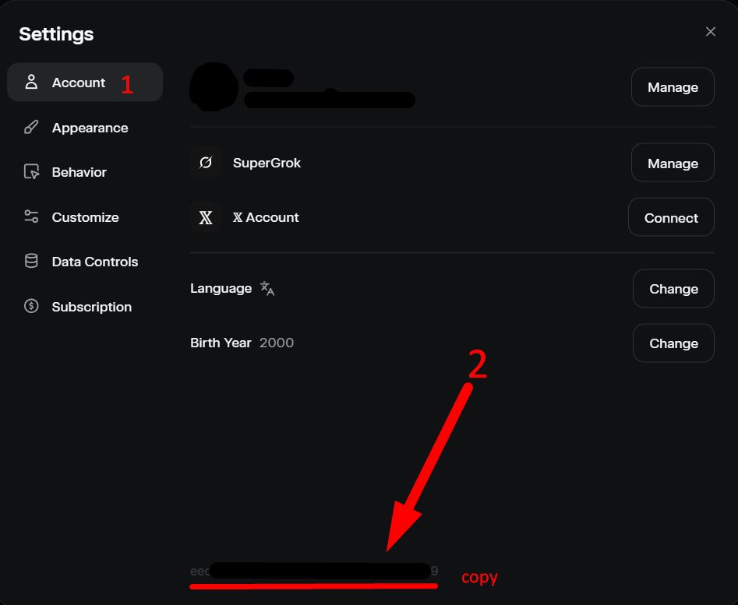Select the Data Controls database icon

(x=31, y=262)
